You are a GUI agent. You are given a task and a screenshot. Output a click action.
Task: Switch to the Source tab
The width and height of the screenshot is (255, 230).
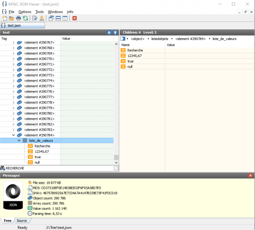tap(22, 221)
